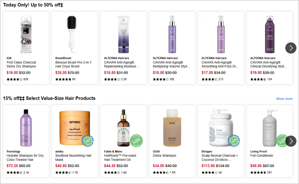Image resolution: width=299 pixels, height=184 pixels.
Task: Click next arrow in Today Only carousel
Action: point(291,48)
